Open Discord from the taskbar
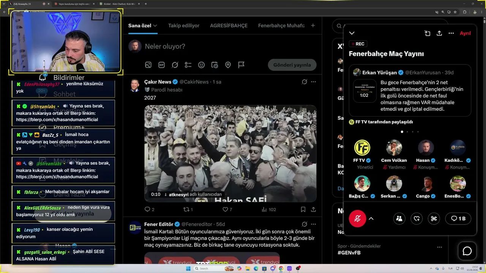Viewport: 486px width, 273px height. 273,268
